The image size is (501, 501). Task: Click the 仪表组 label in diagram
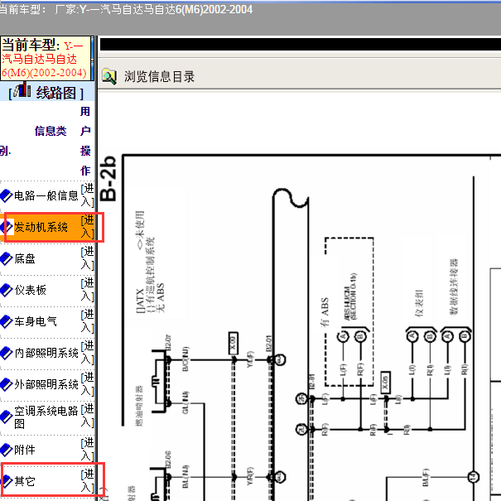pos(419,303)
